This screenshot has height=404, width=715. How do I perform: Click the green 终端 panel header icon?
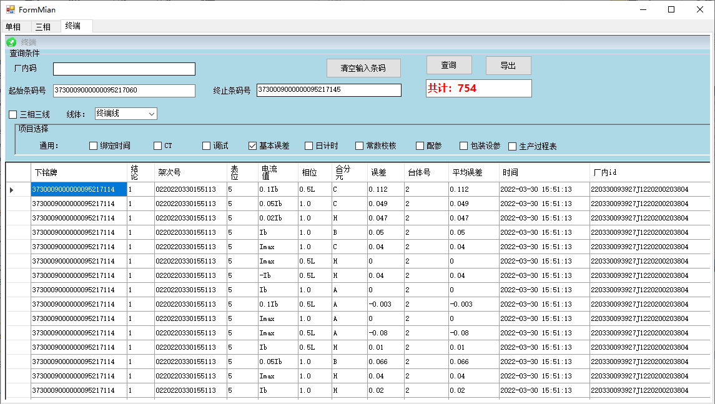point(11,42)
